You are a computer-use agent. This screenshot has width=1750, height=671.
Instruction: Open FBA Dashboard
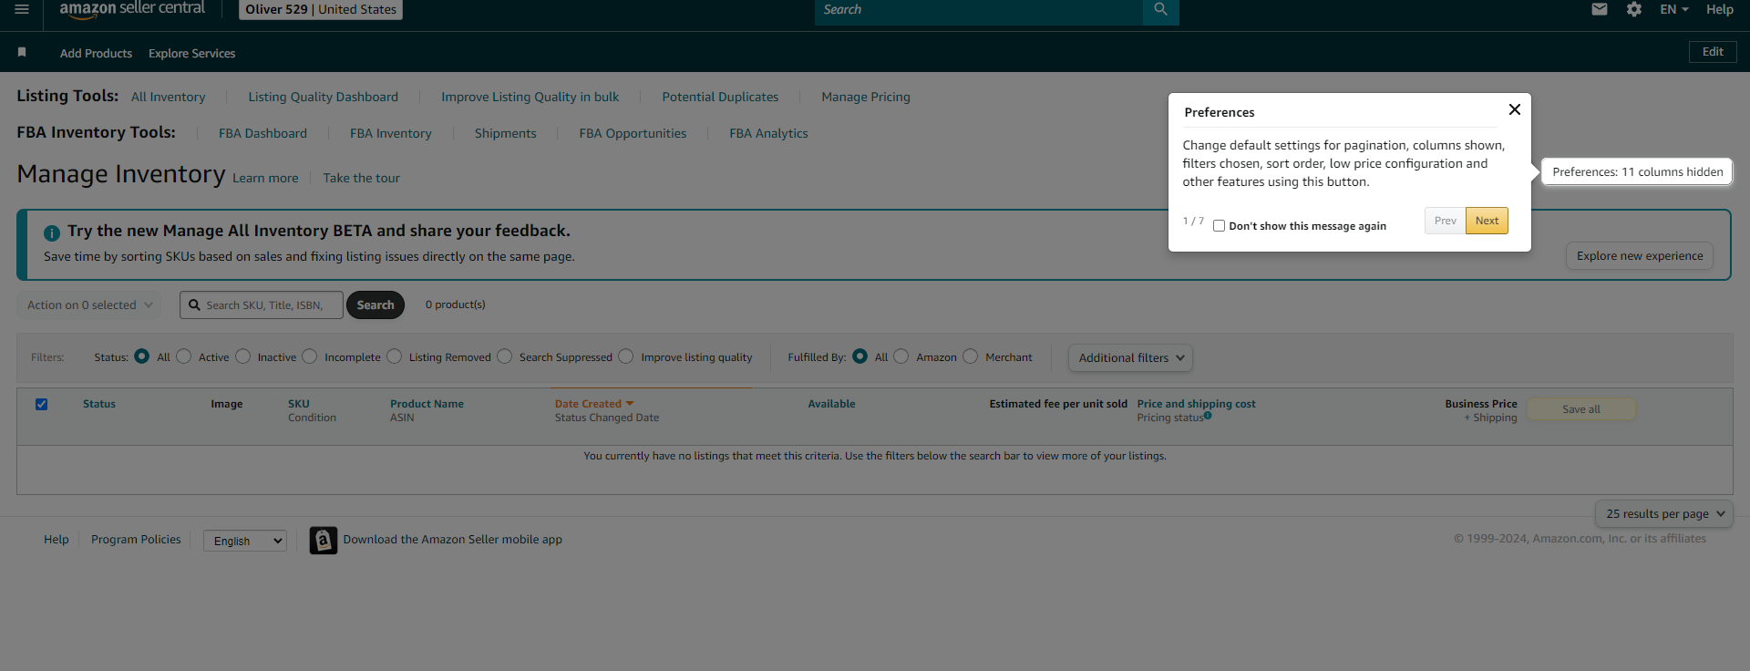pos(262,133)
